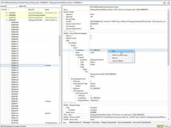This screenshot has height=128, width=171.
Task: Click the detail view scroll-up arrow
Action: [169, 10]
